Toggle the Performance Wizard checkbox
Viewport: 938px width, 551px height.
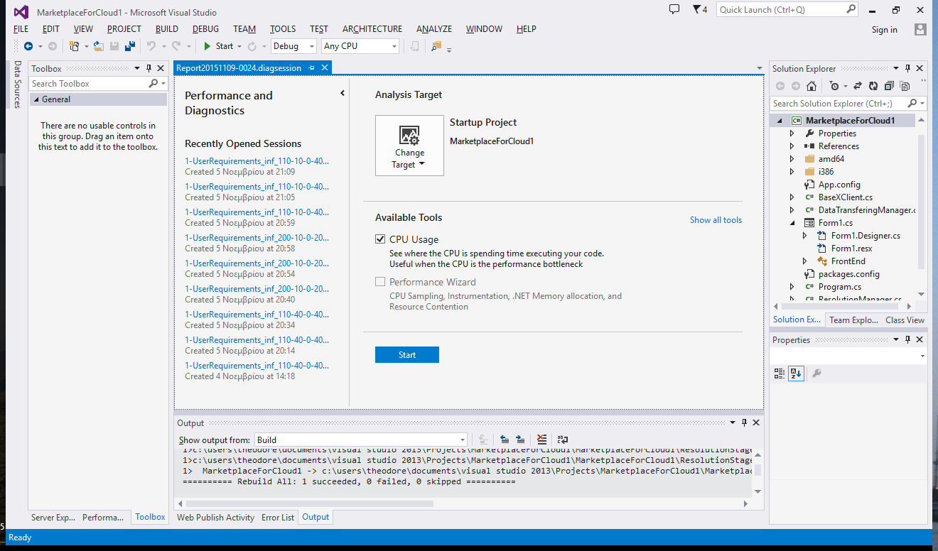(380, 282)
